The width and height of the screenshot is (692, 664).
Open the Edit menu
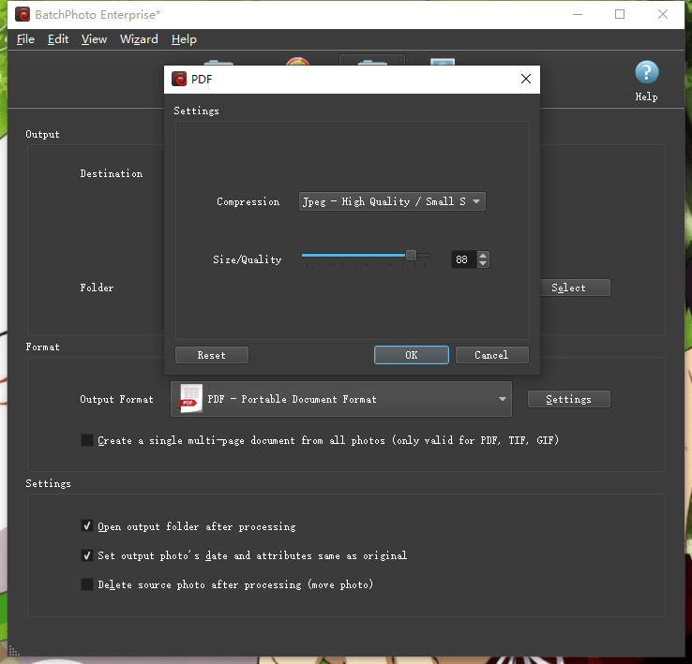point(58,39)
